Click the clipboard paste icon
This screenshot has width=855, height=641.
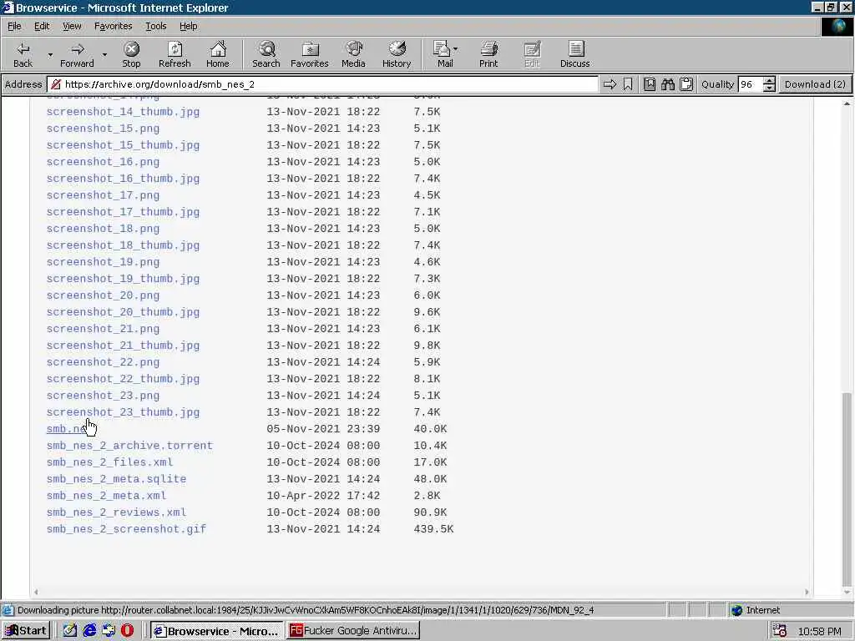[x=686, y=84]
